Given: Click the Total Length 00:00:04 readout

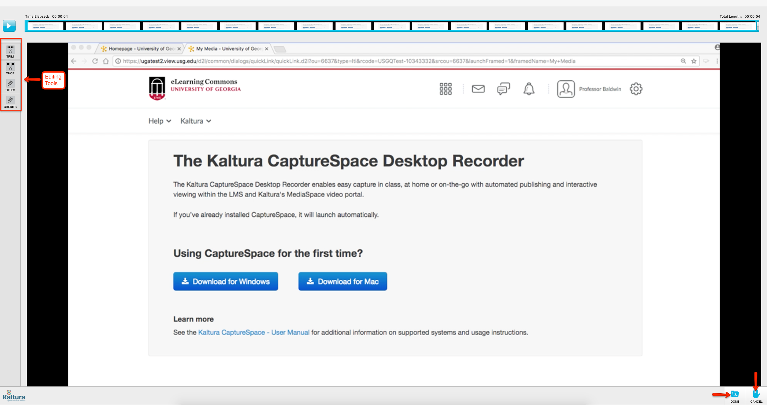Looking at the screenshot, I should 740,16.
